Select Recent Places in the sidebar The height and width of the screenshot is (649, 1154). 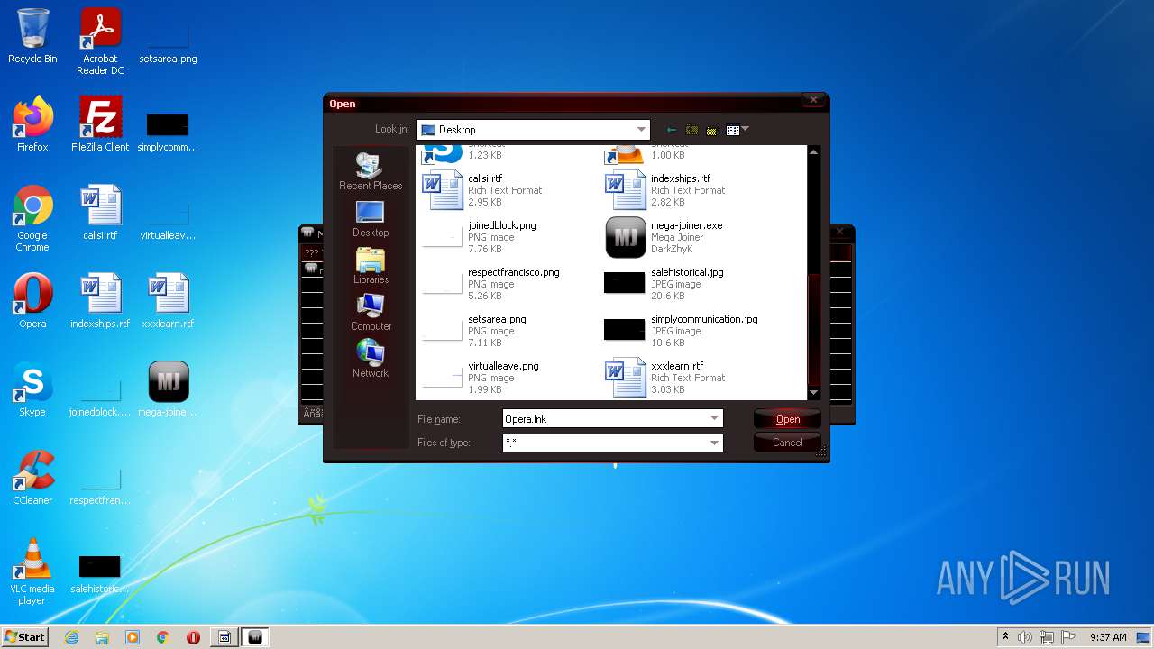click(371, 171)
